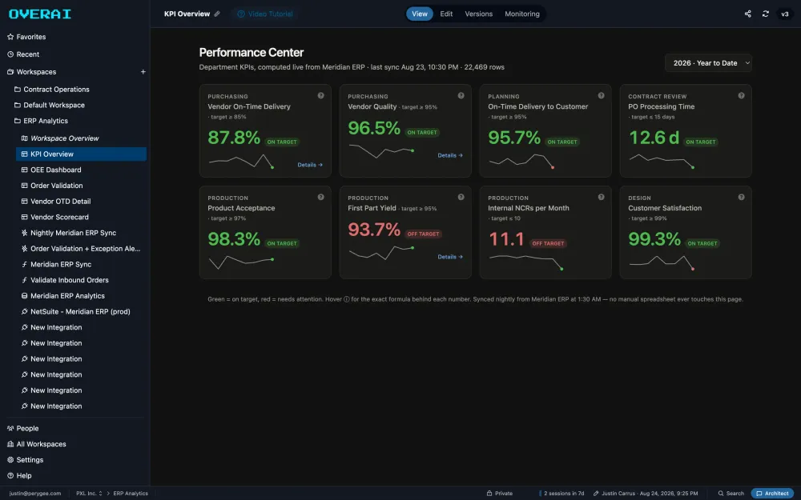801x500 pixels.
Task: Click the help icon on Vendor On-Time Delivery card
Action: [321, 95]
